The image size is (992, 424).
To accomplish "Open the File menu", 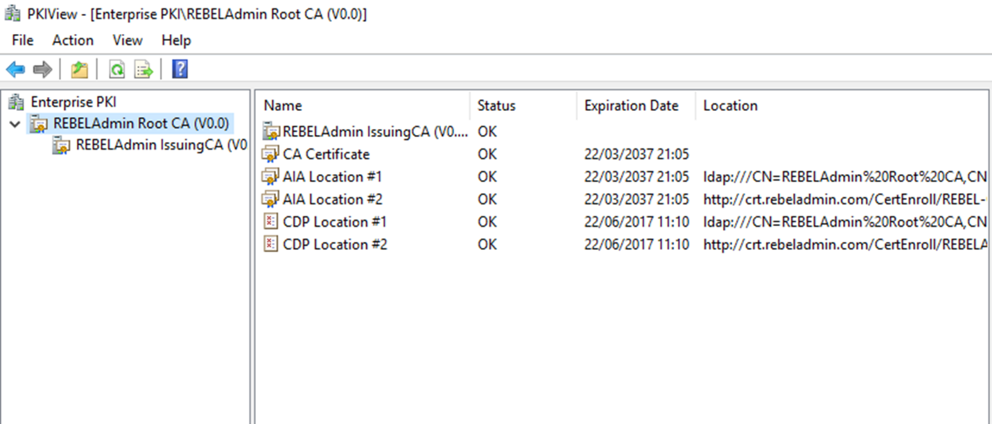I will click(22, 40).
